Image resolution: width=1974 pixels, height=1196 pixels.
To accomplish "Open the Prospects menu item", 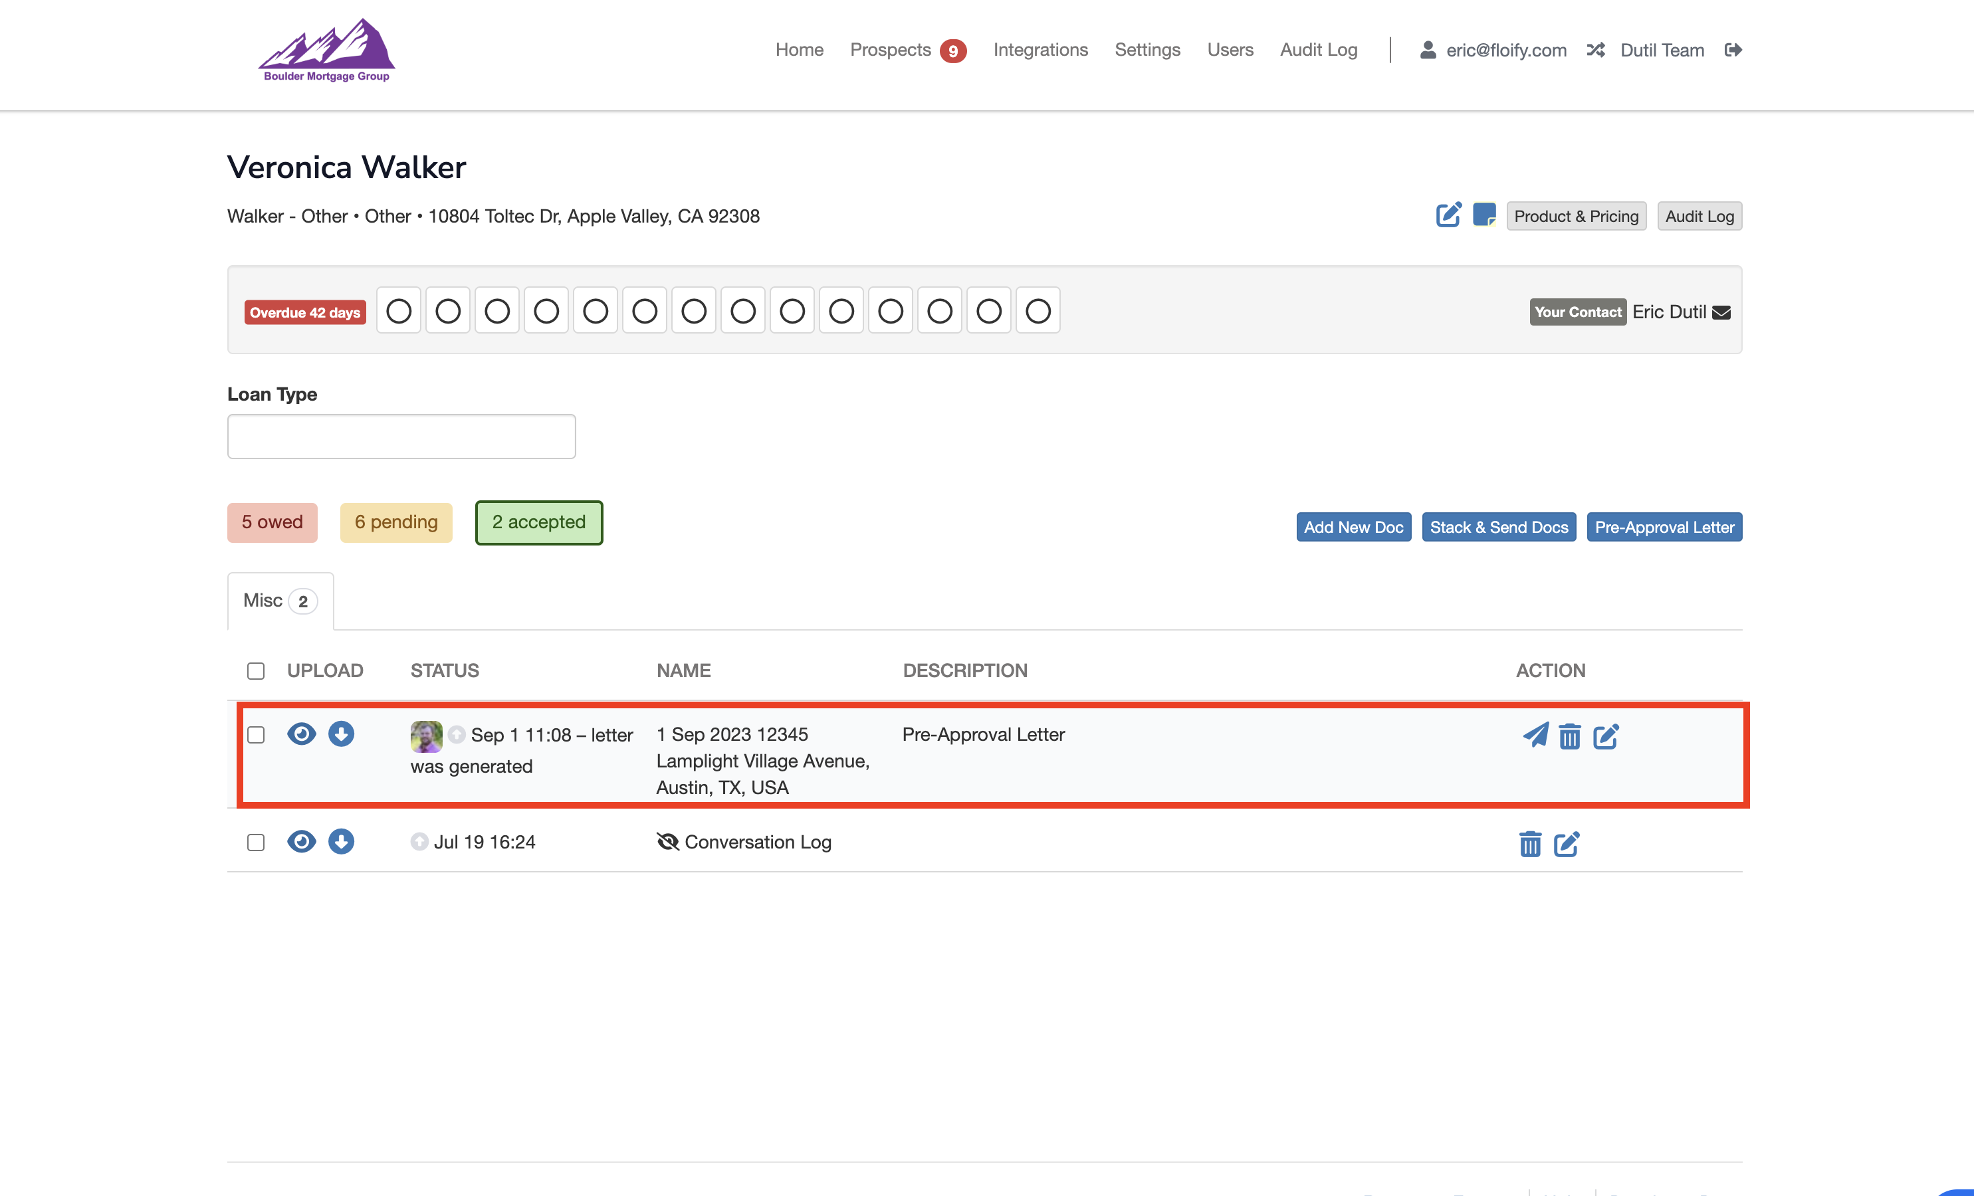I will 890,50.
